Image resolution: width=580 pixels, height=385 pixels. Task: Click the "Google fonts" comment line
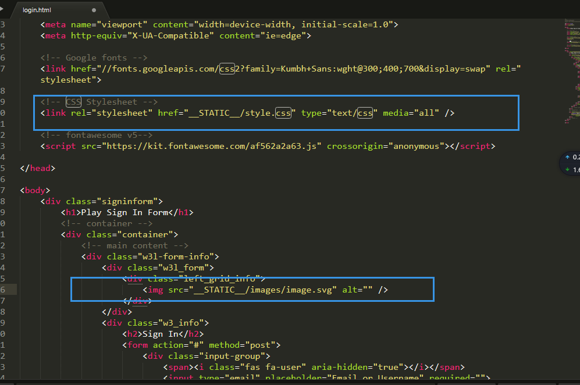[94, 58]
